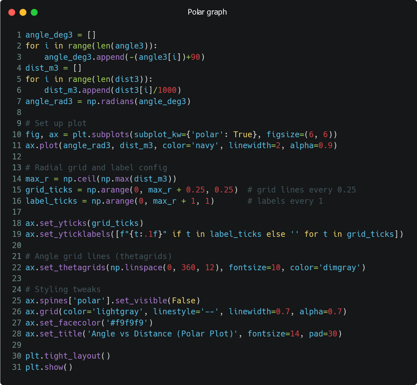Viewport: 417px width, 385px height.
Task: Click '# Styling tweaks' comment
Action: pyautogui.click(x=63, y=290)
